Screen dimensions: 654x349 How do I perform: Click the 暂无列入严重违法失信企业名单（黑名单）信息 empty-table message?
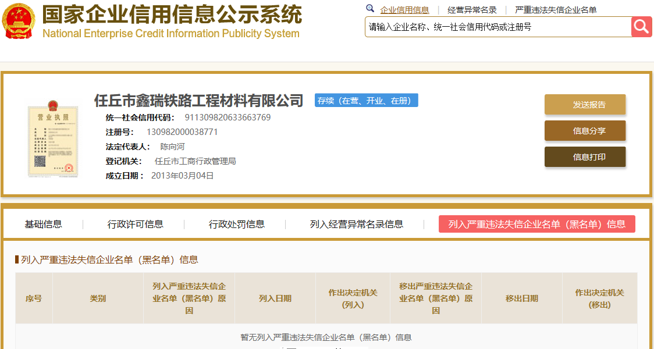point(326,337)
